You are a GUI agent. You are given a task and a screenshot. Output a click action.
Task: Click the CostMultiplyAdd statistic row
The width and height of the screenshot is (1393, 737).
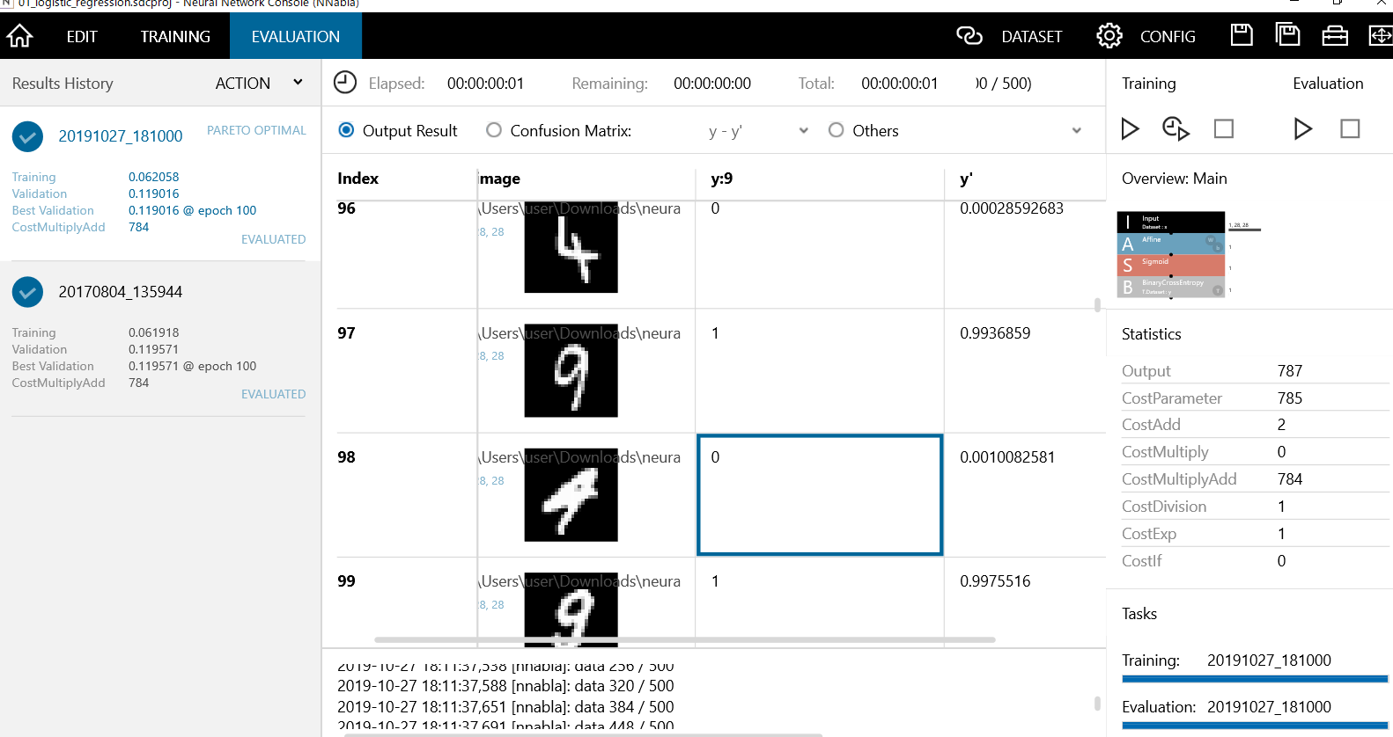pyautogui.click(x=1255, y=479)
